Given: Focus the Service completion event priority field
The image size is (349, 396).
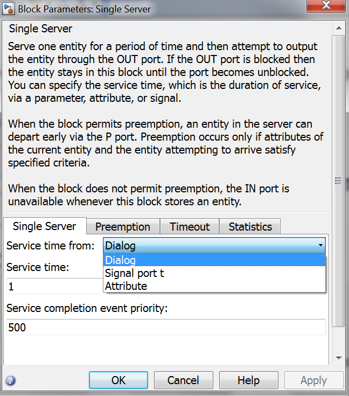Looking at the screenshot, I should point(166,327).
